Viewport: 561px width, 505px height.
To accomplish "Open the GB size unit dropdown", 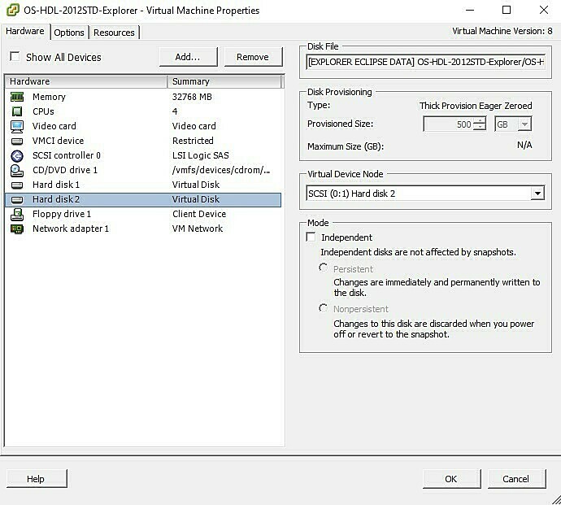I will tap(524, 124).
